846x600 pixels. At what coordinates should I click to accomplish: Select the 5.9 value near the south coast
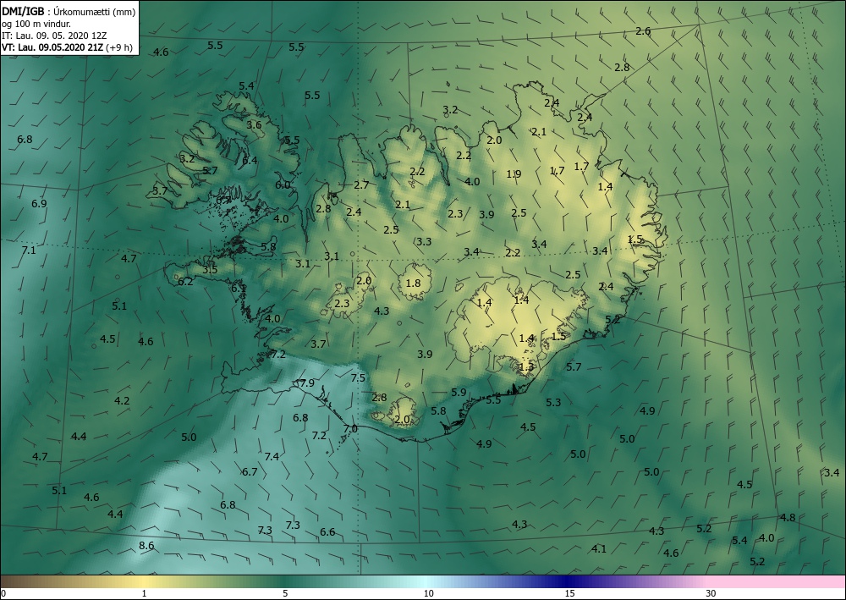tap(458, 393)
